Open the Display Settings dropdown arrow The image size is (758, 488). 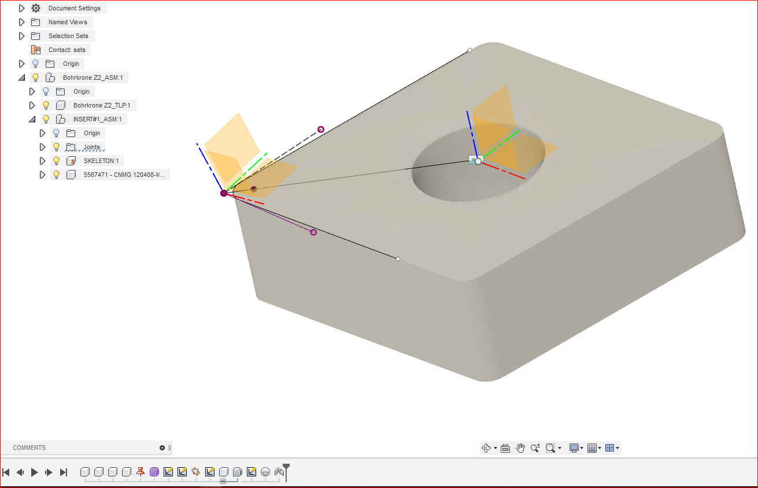(x=580, y=448)
